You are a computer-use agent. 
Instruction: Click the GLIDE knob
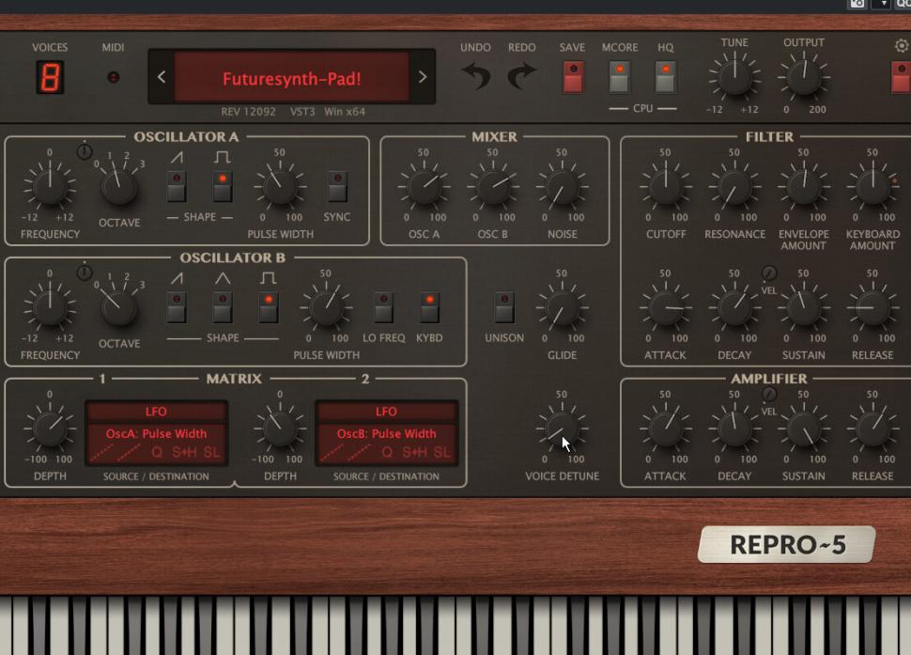point(562,307)
